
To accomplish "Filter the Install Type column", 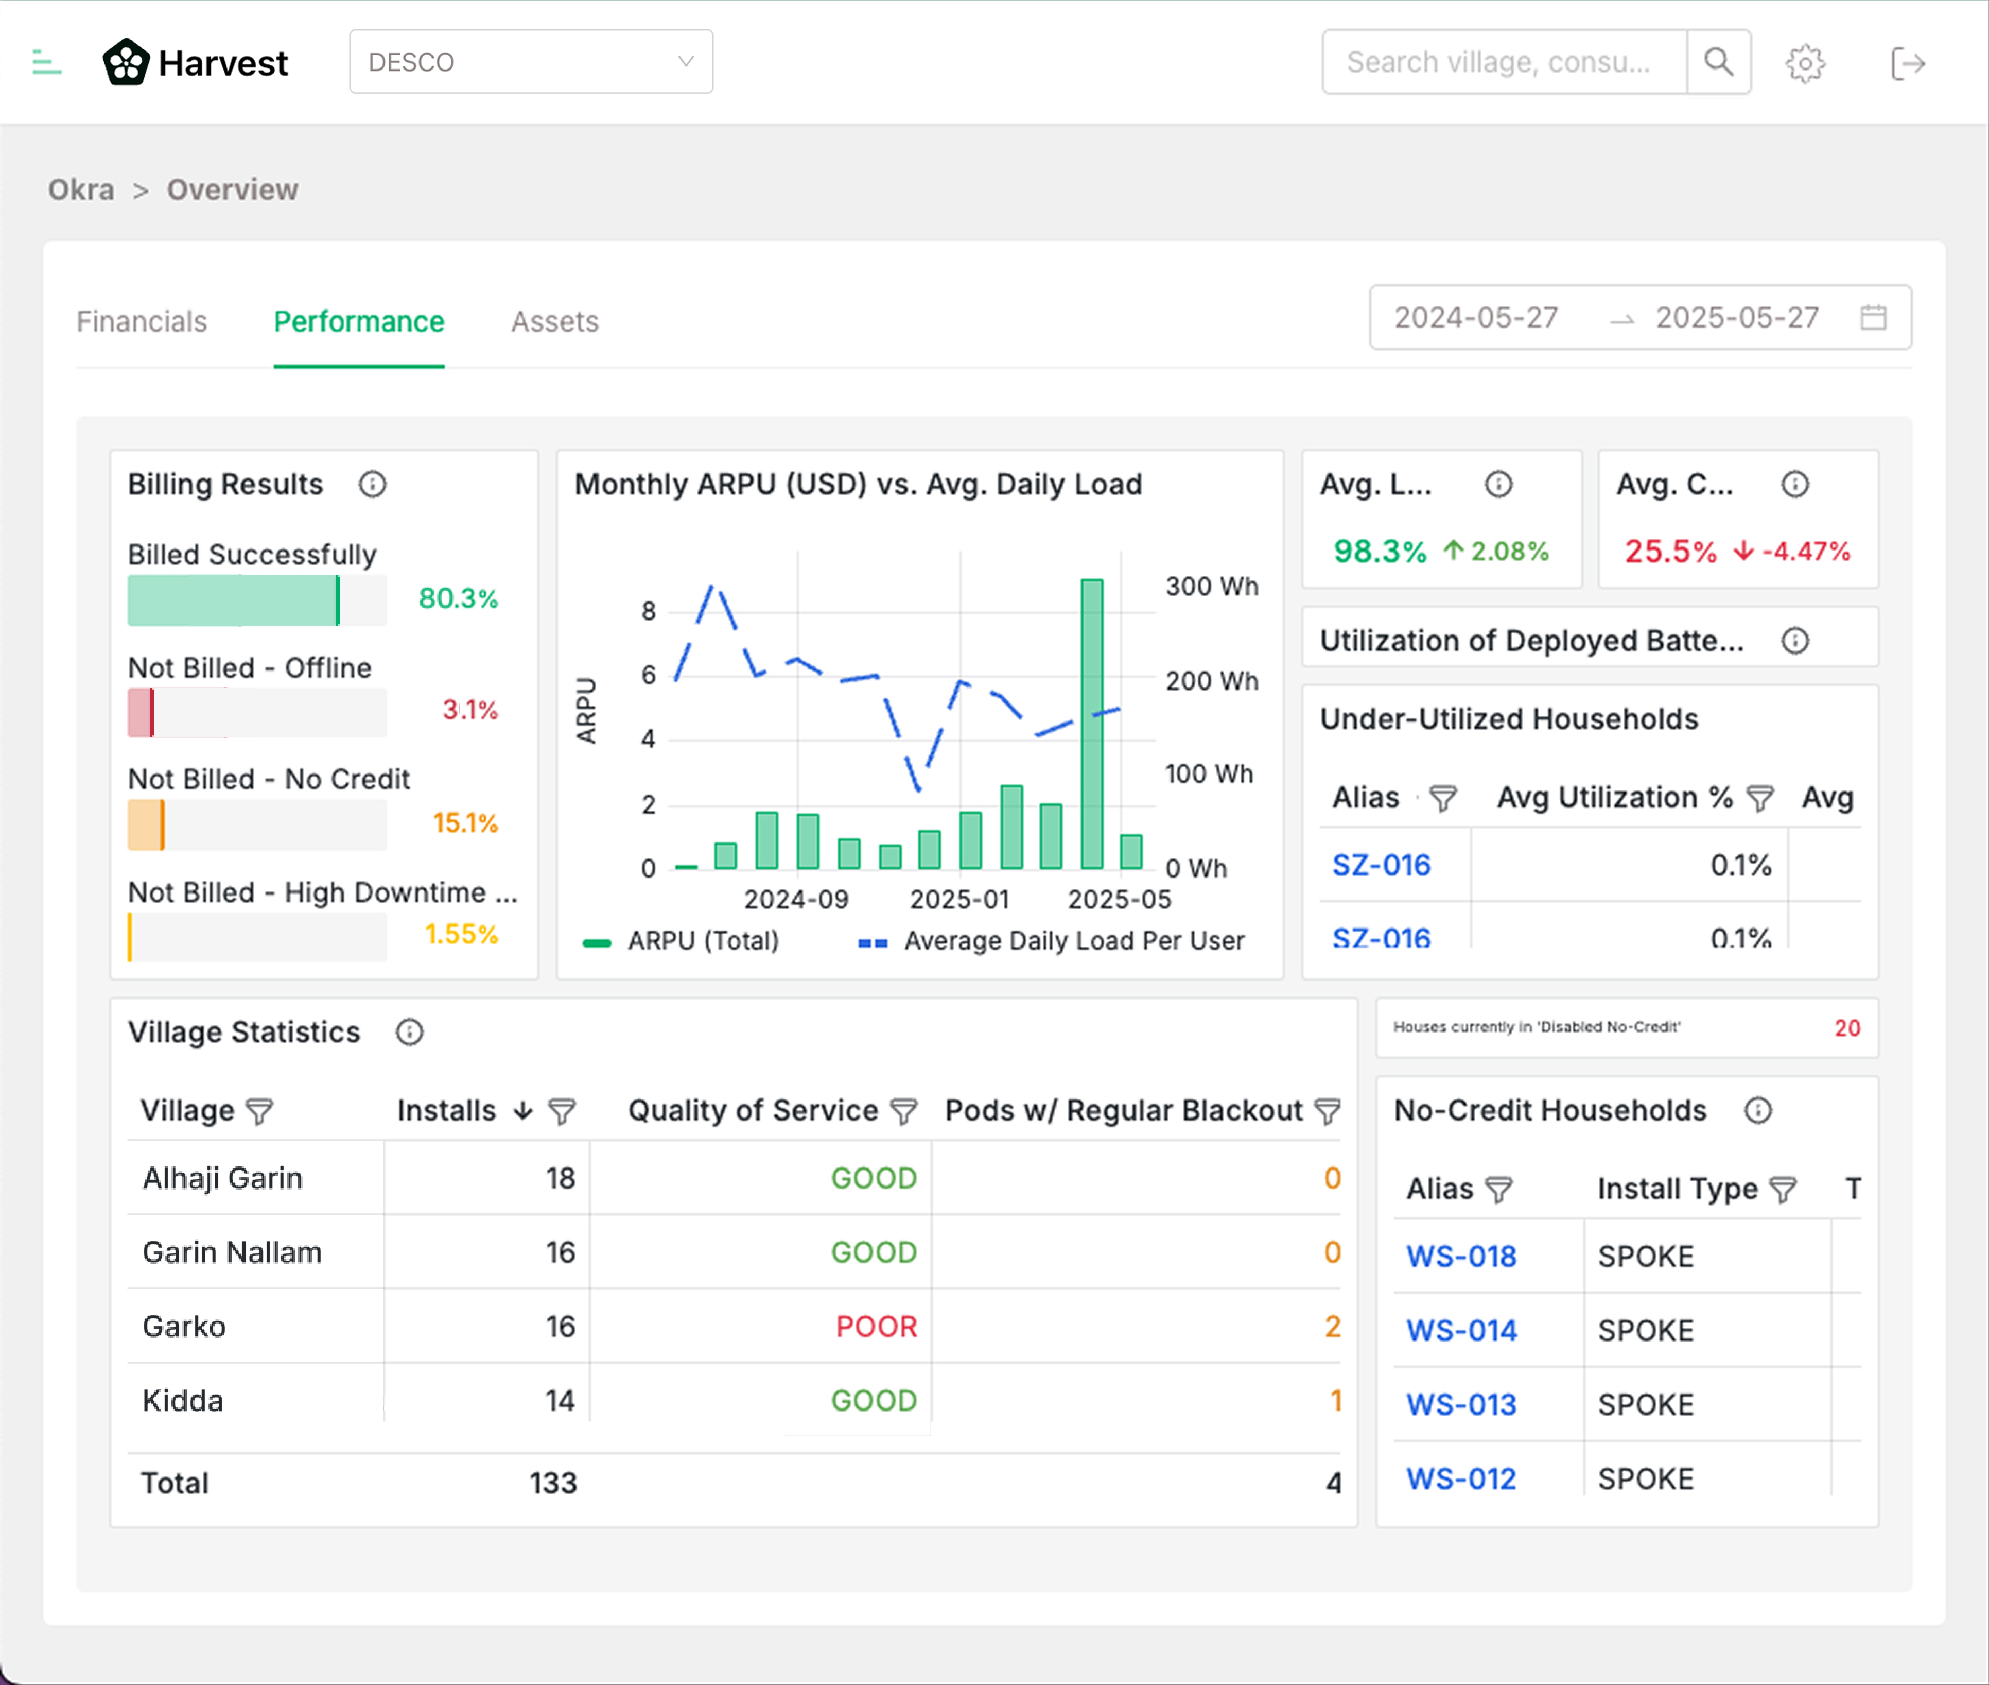I will [x=1783, y=1189].
